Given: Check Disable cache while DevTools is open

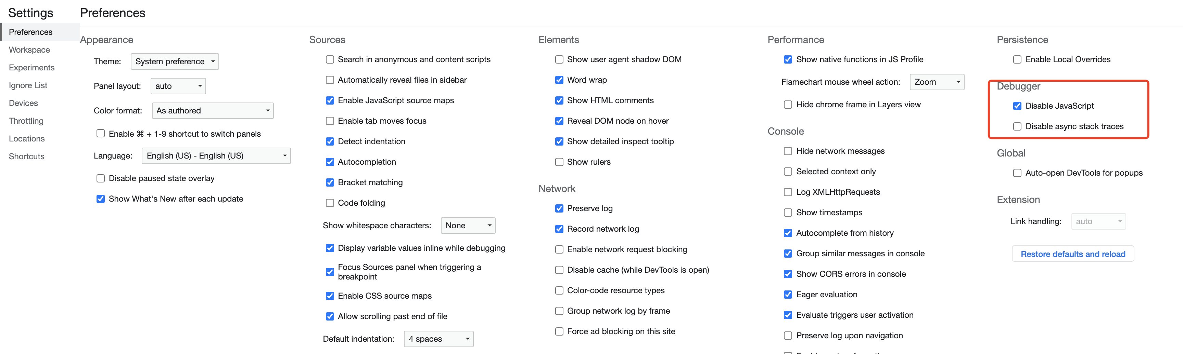Looking at the screenshot, I should pyautogui.click(x=559, y=270).
